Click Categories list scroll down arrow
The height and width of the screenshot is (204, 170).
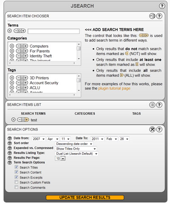[79, 59]
